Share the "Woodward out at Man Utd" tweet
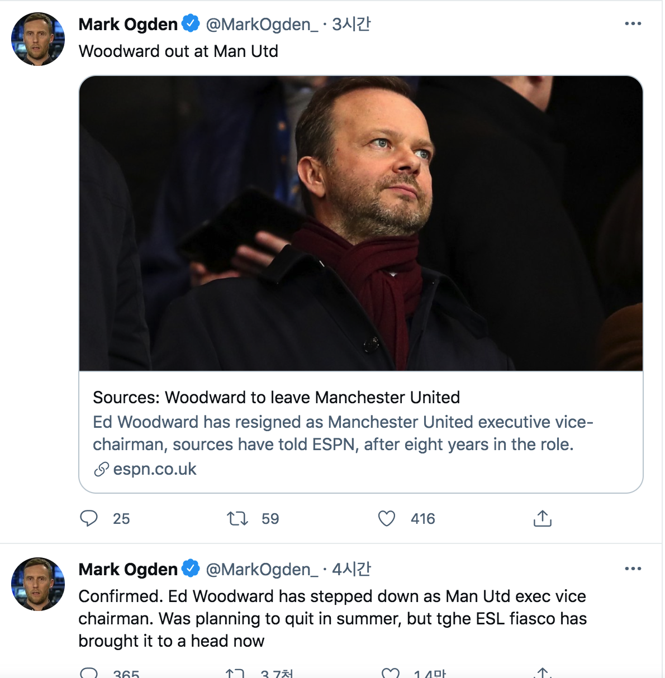The image size is (665, 678). (x=542, y=518)
